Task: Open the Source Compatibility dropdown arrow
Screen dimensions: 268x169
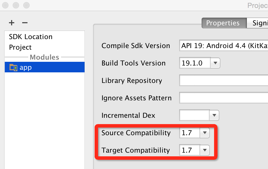Action: [x=205, y=133]
